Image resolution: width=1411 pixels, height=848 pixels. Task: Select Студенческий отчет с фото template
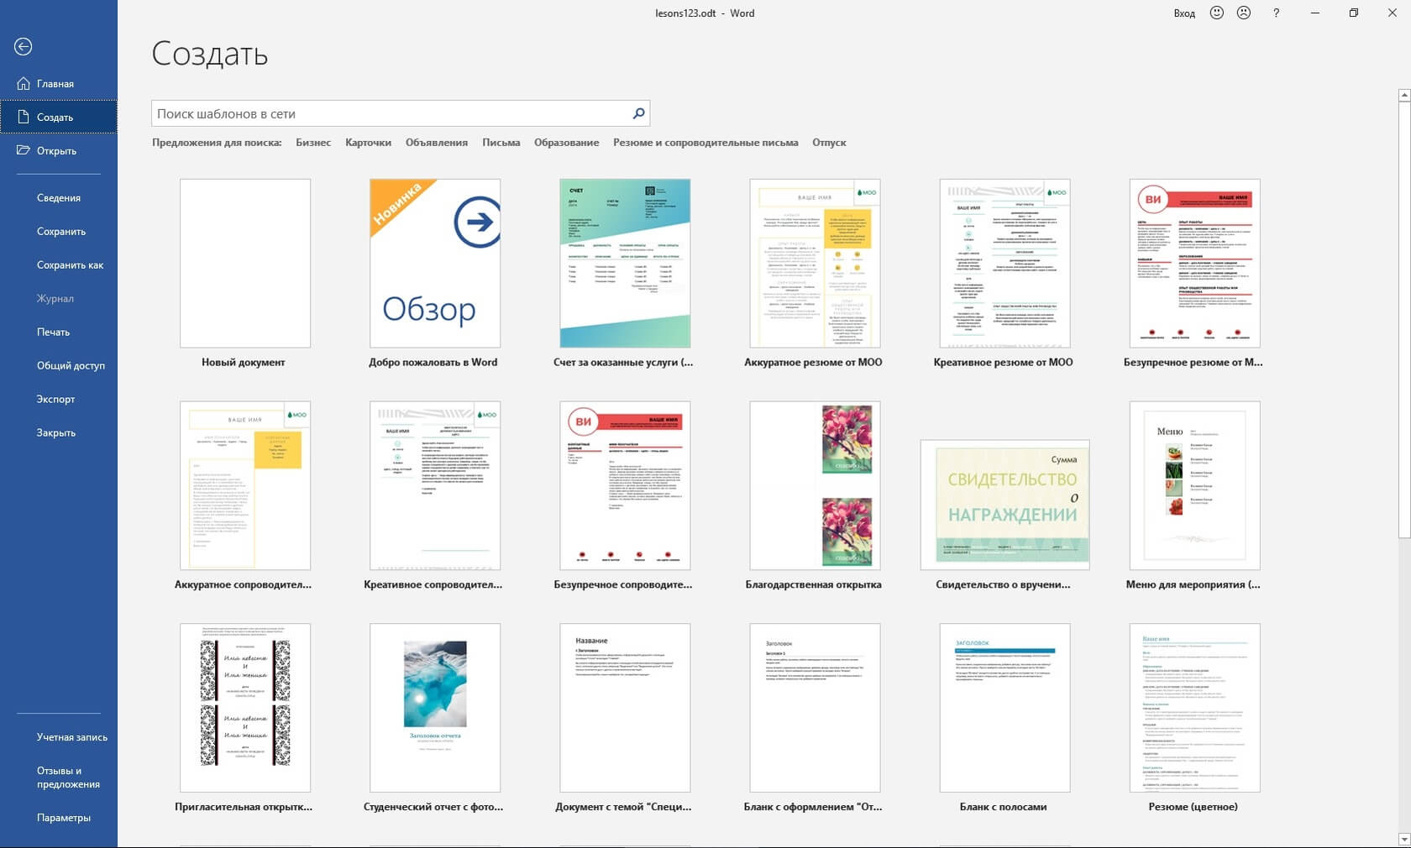click(435, 708)
